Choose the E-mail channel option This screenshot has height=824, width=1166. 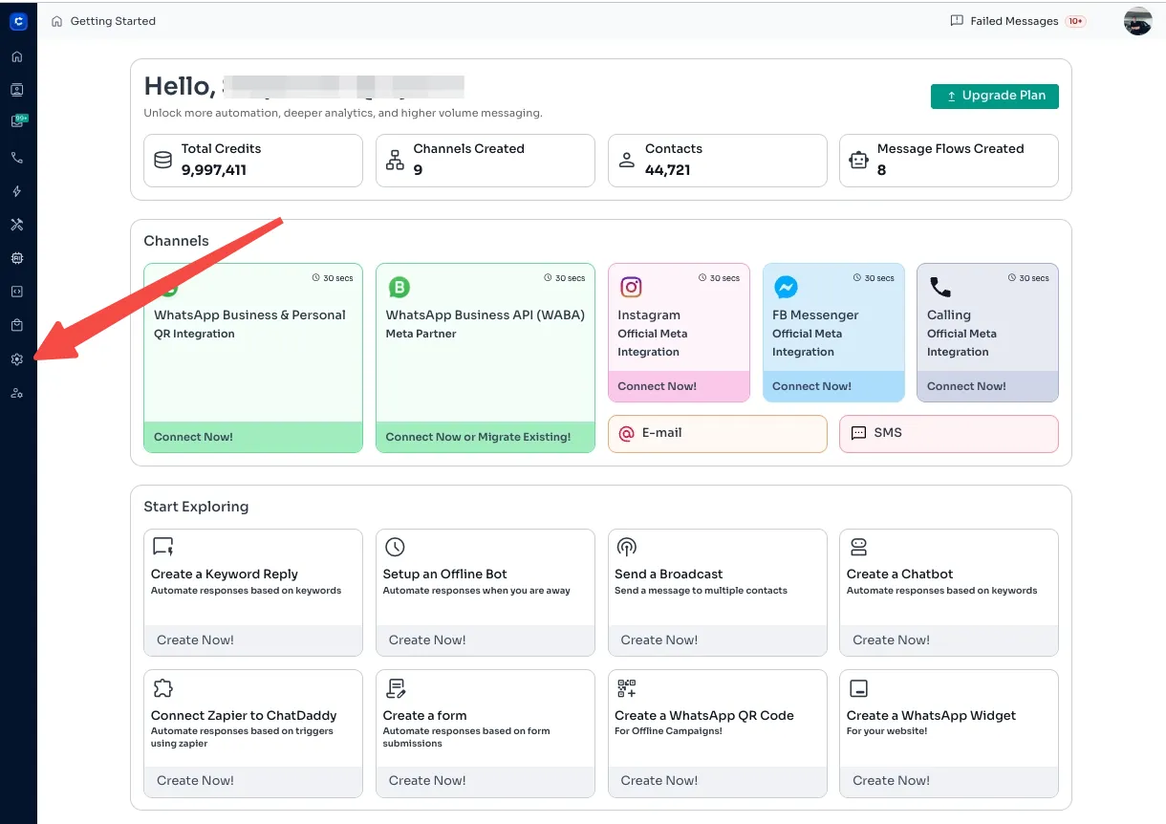(717, 433)
